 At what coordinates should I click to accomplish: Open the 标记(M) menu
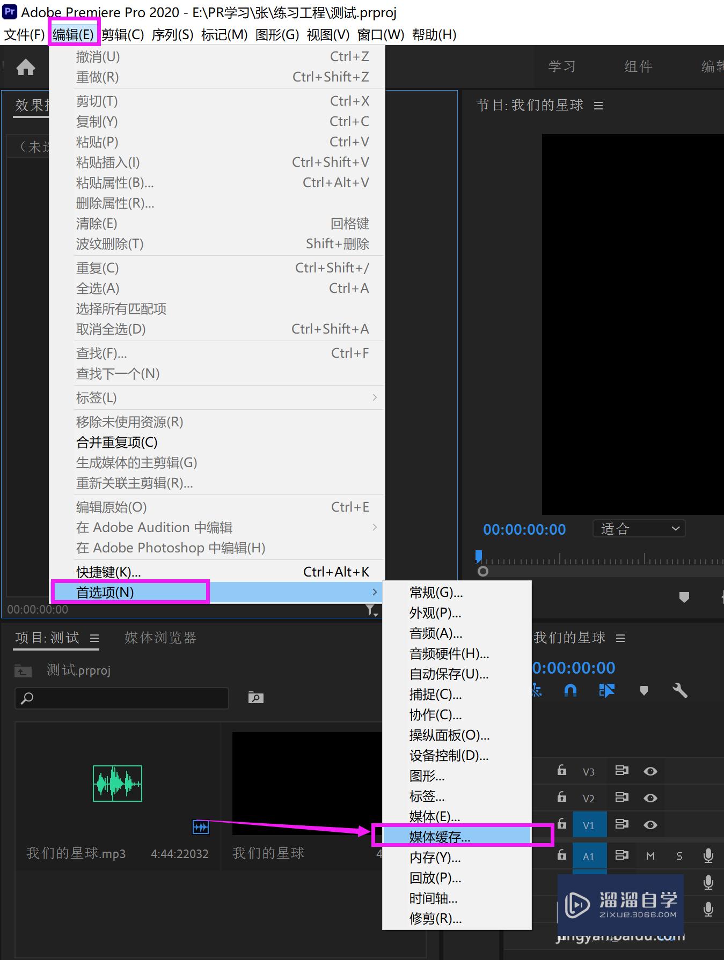click(224, 35)
